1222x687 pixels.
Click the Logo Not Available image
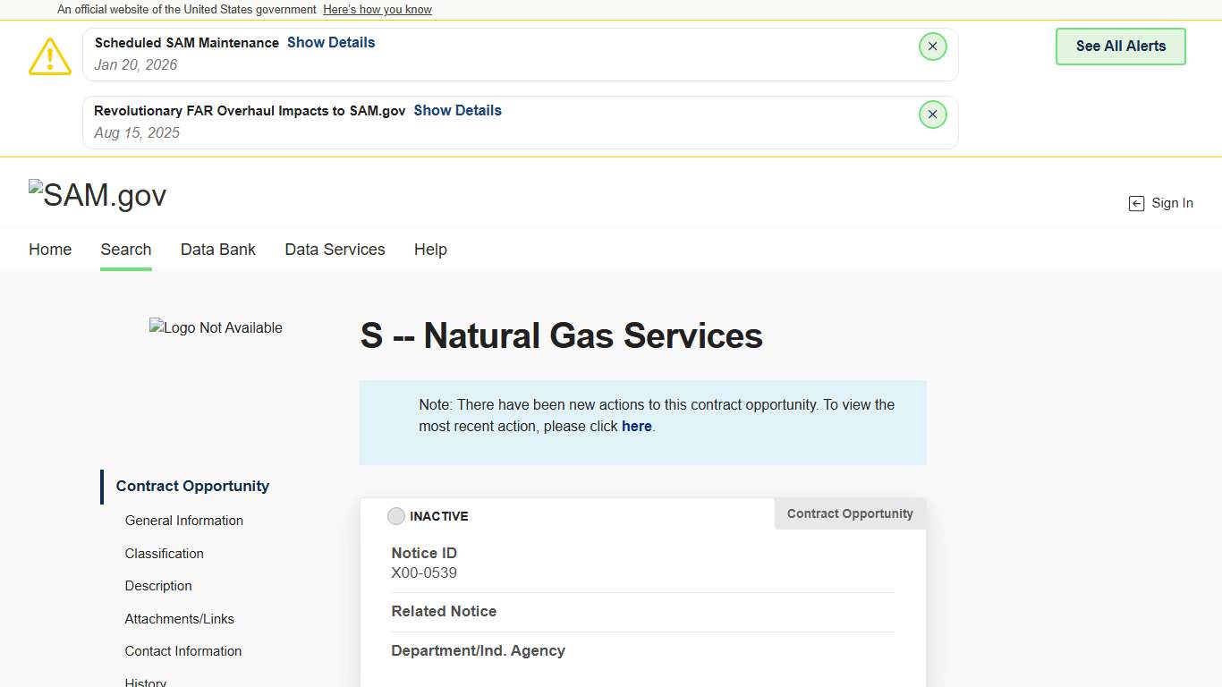[x=216, y=328]
